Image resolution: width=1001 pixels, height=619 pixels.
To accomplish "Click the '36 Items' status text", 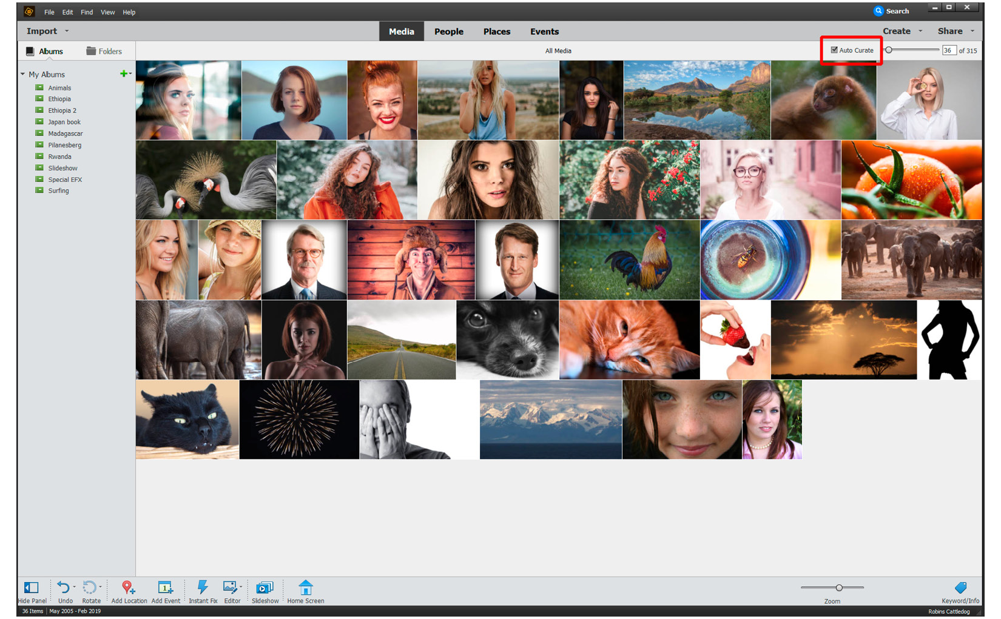I will pyautogui.click(x=33, y=611).
